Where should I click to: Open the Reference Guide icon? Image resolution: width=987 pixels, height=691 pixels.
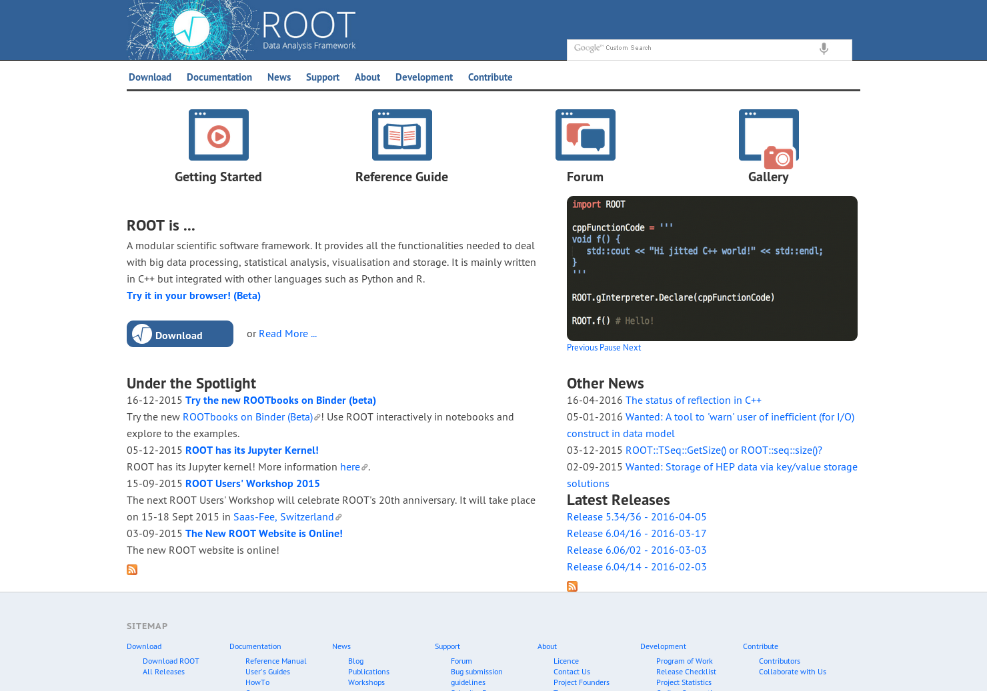pyautogui.click(x=401, y=135)
